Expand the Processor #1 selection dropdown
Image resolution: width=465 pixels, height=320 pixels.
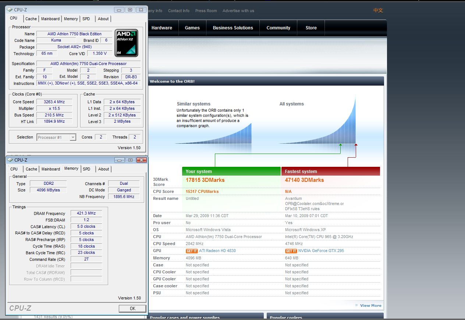click(x=73, y=137)
